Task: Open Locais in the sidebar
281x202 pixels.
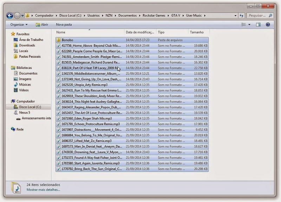Action: (24, 51)
